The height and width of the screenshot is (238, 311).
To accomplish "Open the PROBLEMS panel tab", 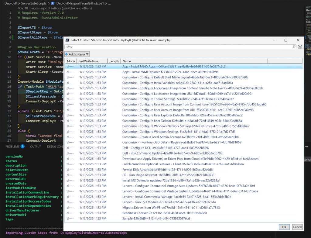I will coord(12,147).
